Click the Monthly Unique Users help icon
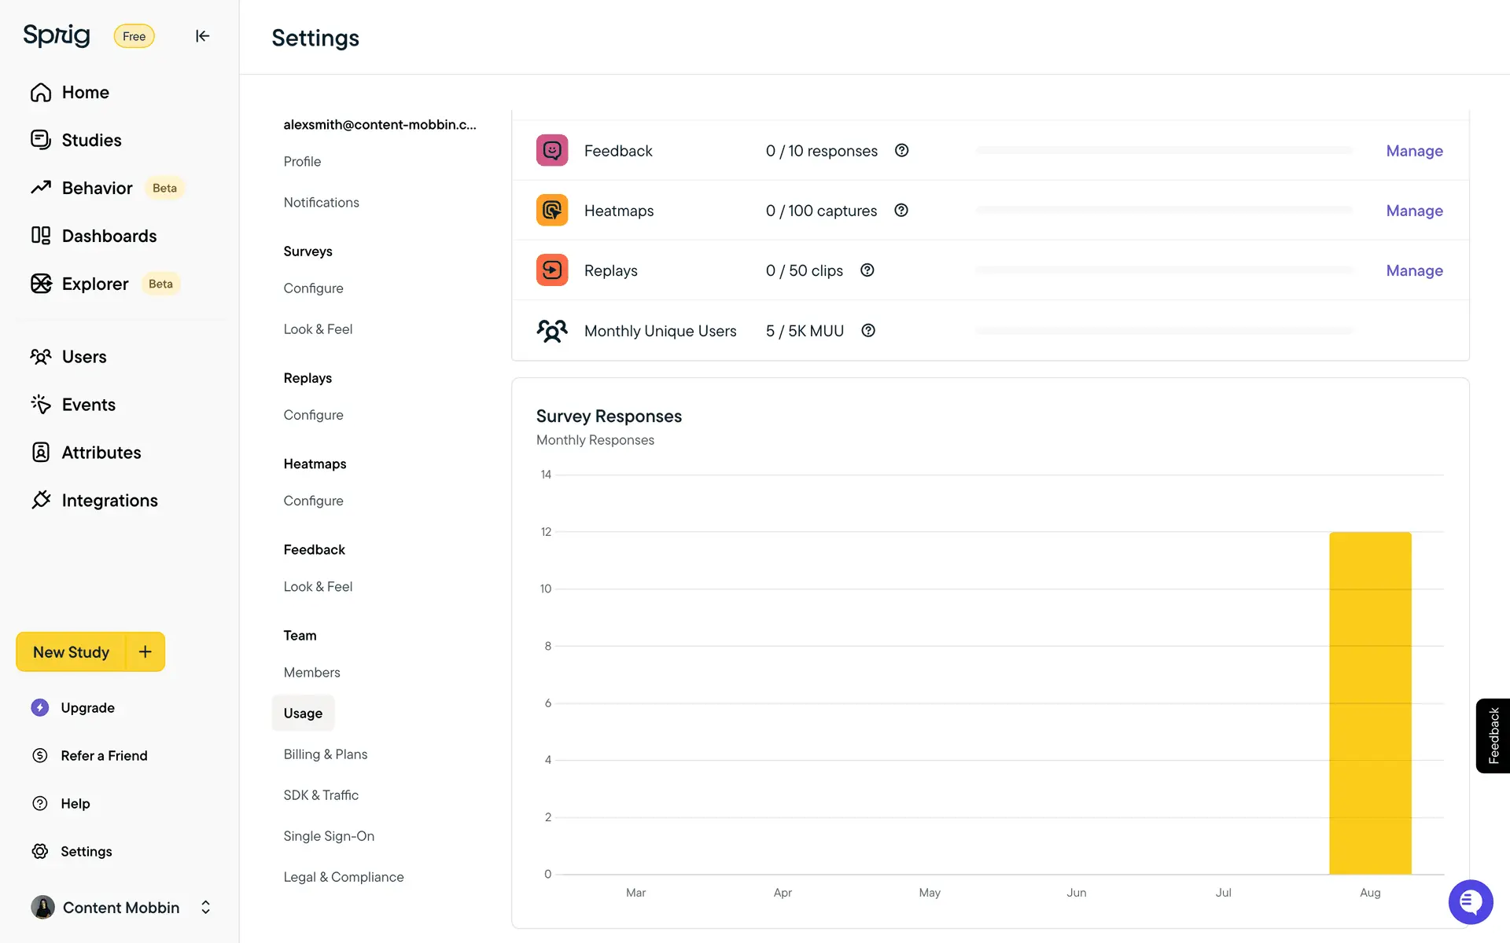The image size is (1510, 943). click(867, 331)
